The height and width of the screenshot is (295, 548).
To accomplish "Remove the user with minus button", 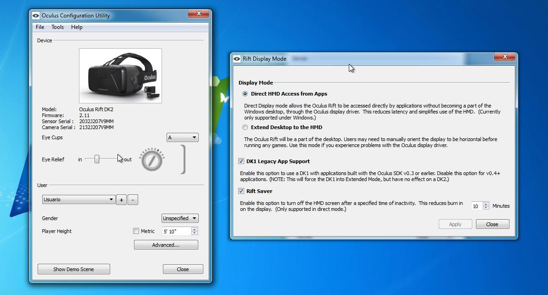I will (x=133, y=200).
